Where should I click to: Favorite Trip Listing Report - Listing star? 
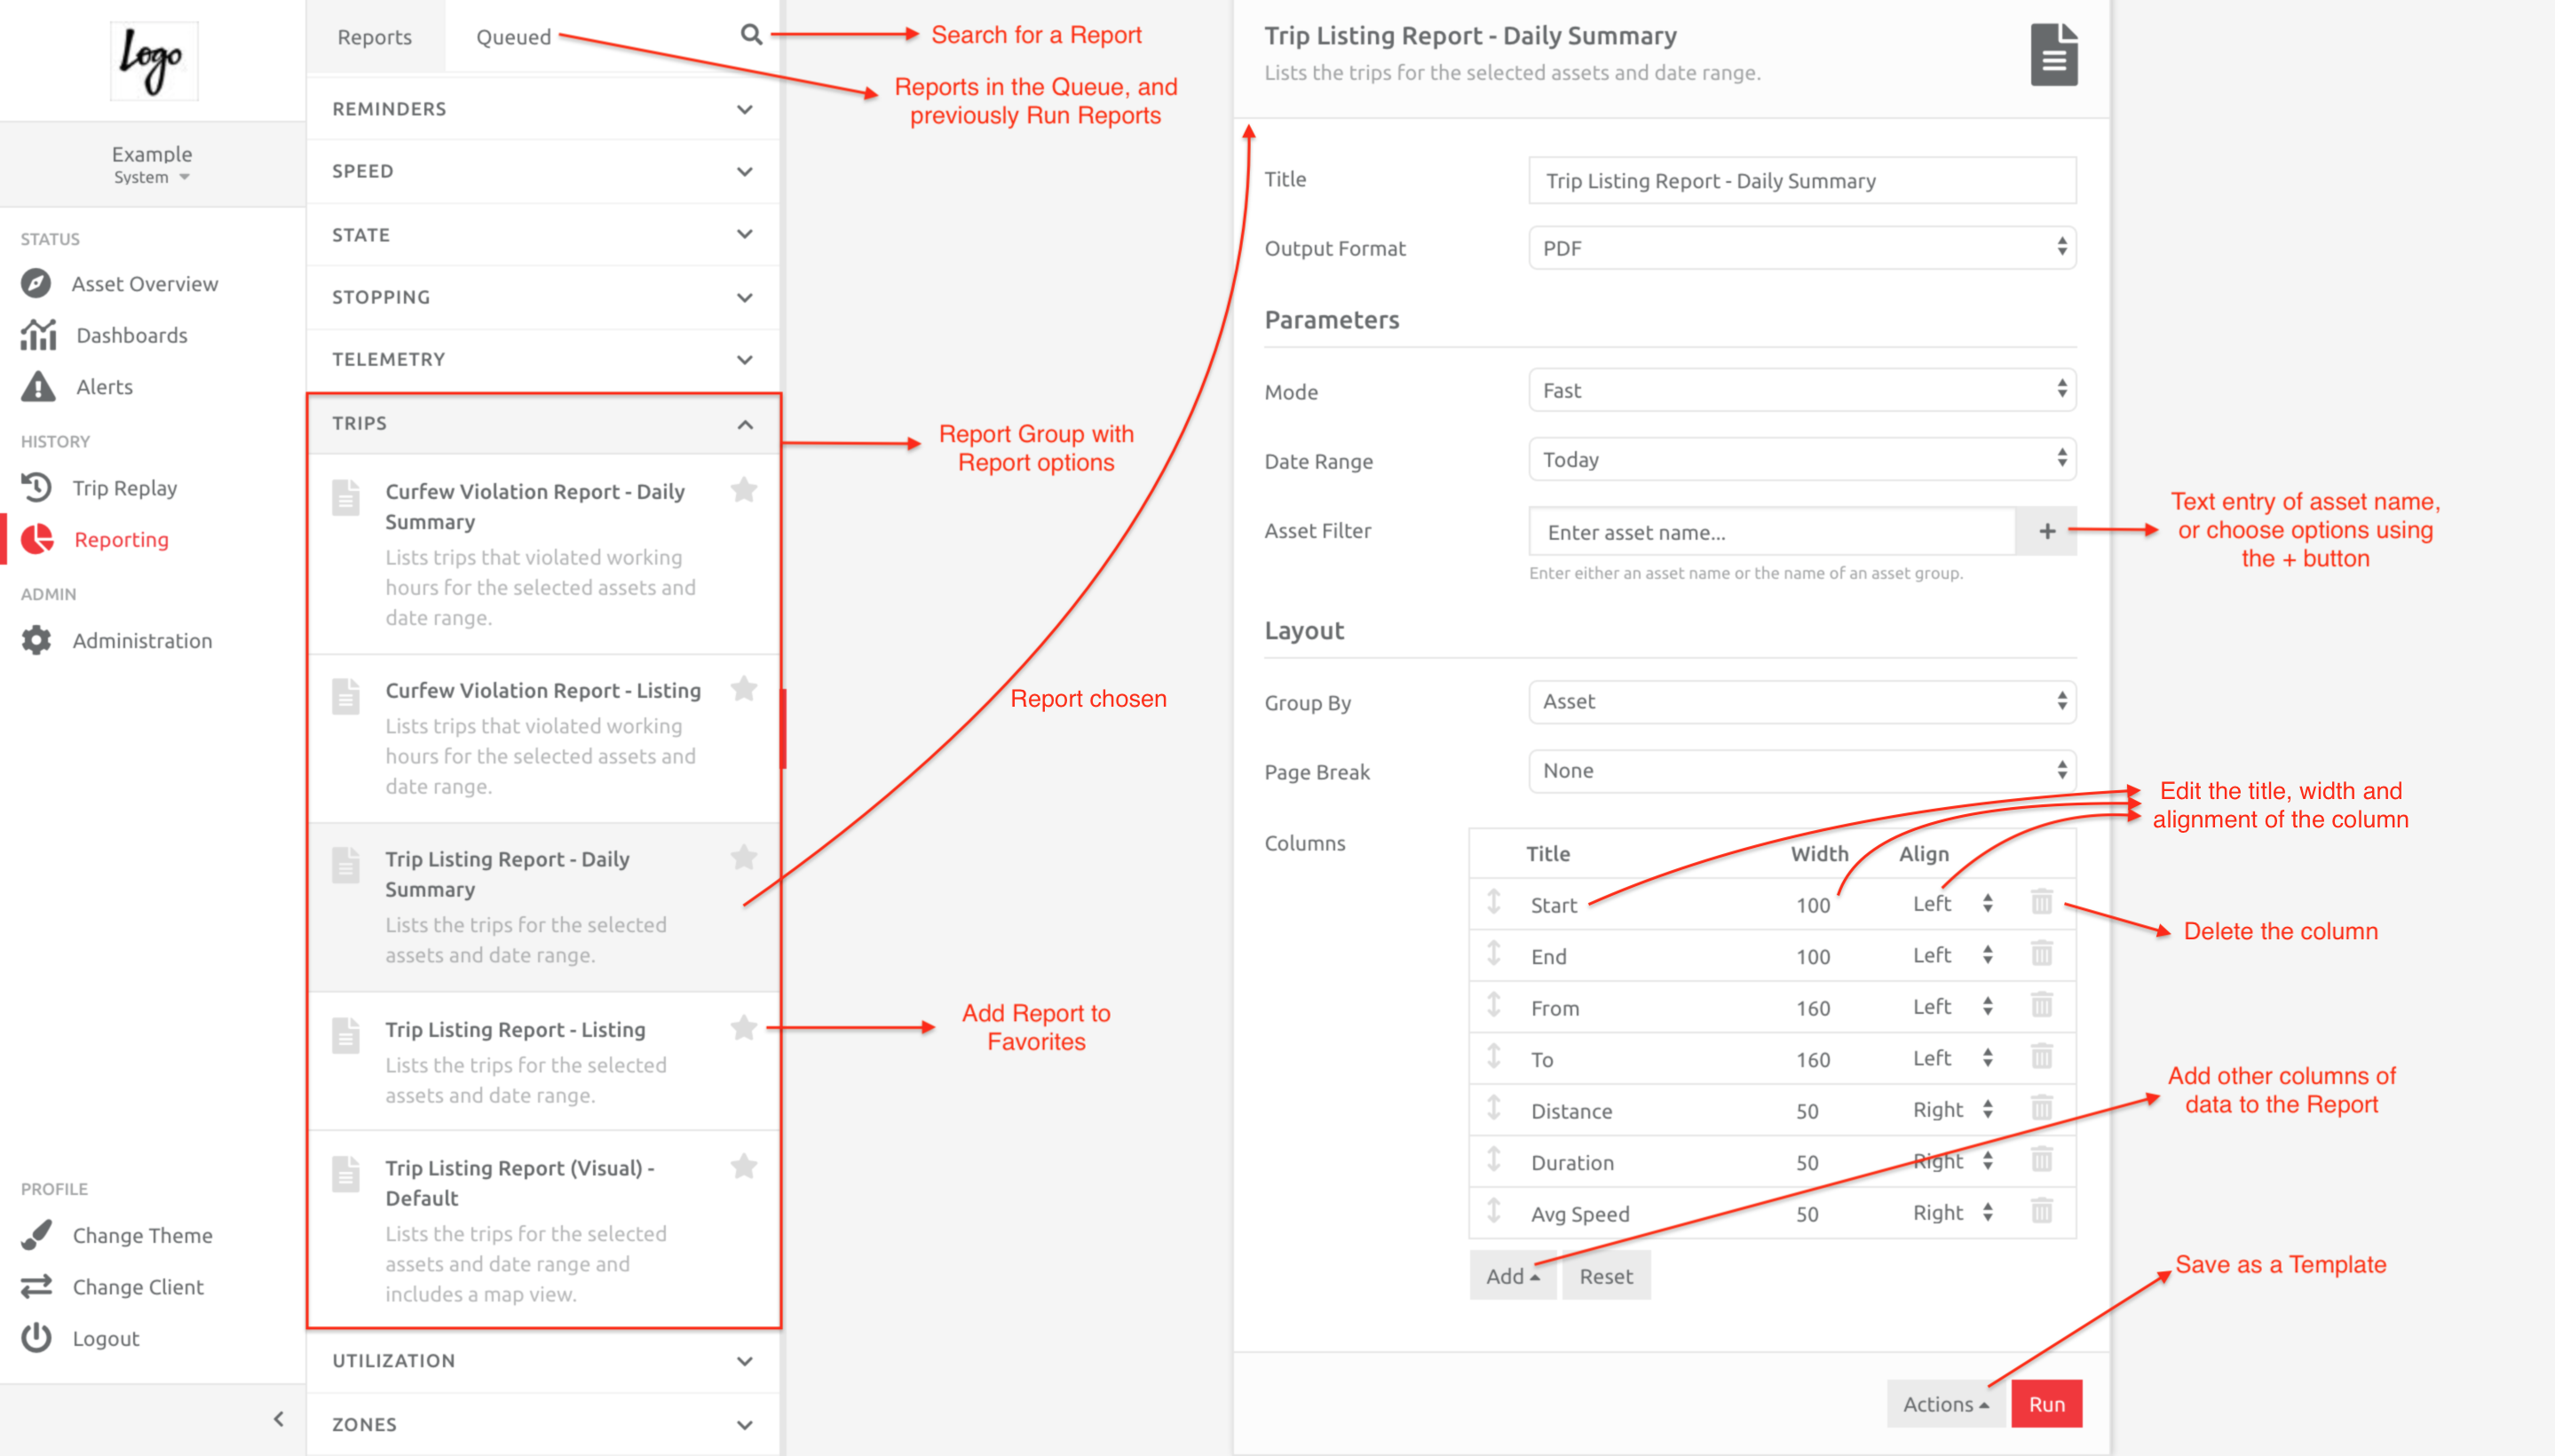[x=743, y=1027]
